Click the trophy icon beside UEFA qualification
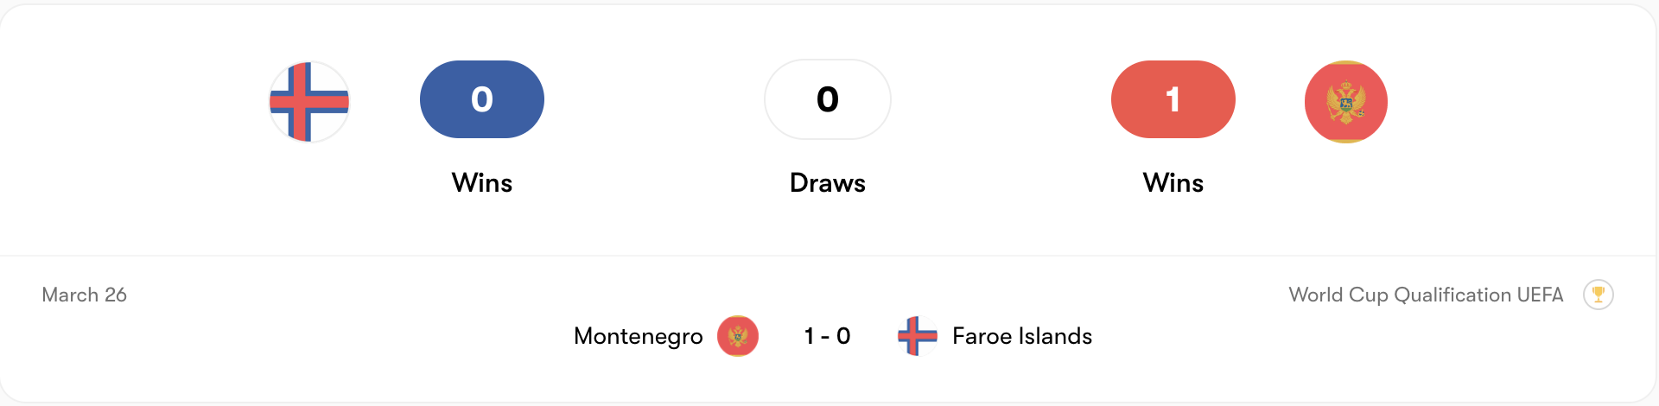Screen dimensions: 1659x406 click(x=1598, y=295)
